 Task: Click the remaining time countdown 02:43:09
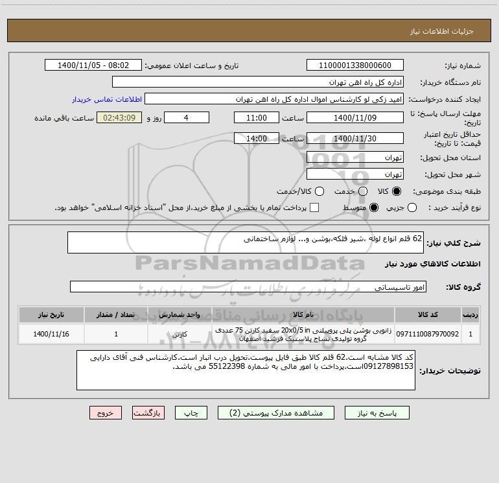click(x=119, y=118)
